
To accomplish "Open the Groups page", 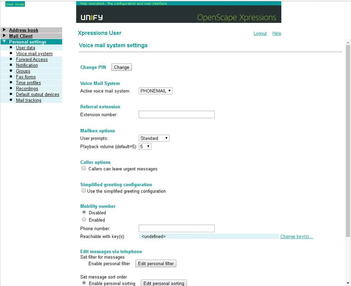I will click(23, 71).
